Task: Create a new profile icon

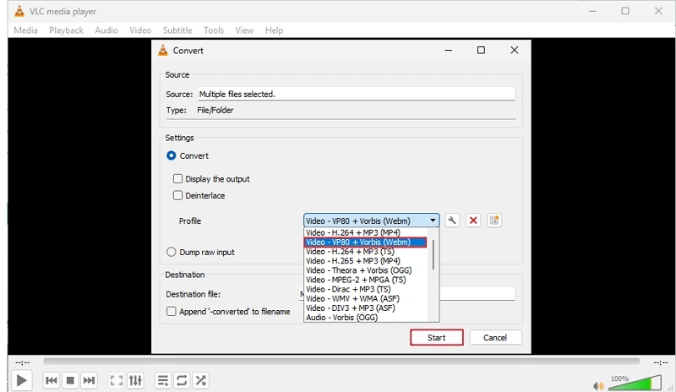Action: click(x=494, y=220)
